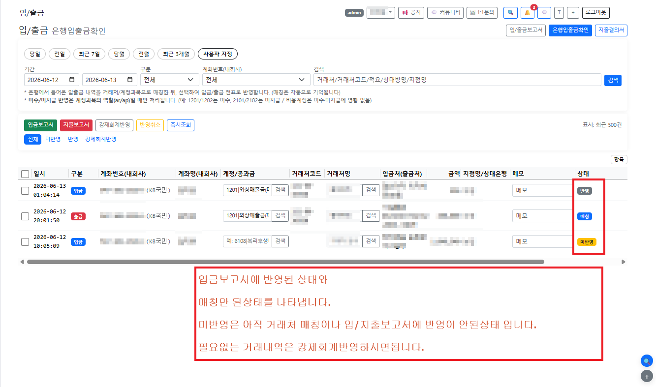This screenshot has width=656, height=387.
Task: Select the 최근 3개월 period chip
Action: 176,54
